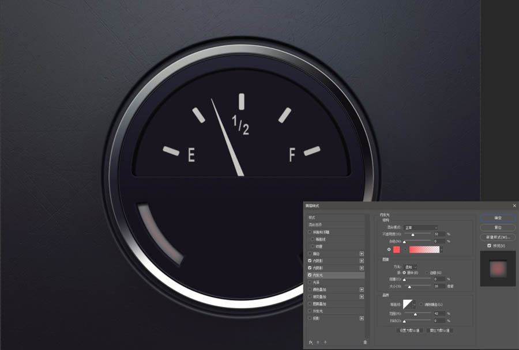Click the plus icon beside 描边
Viewport: 519px width, 350px height.
[362, 254]
